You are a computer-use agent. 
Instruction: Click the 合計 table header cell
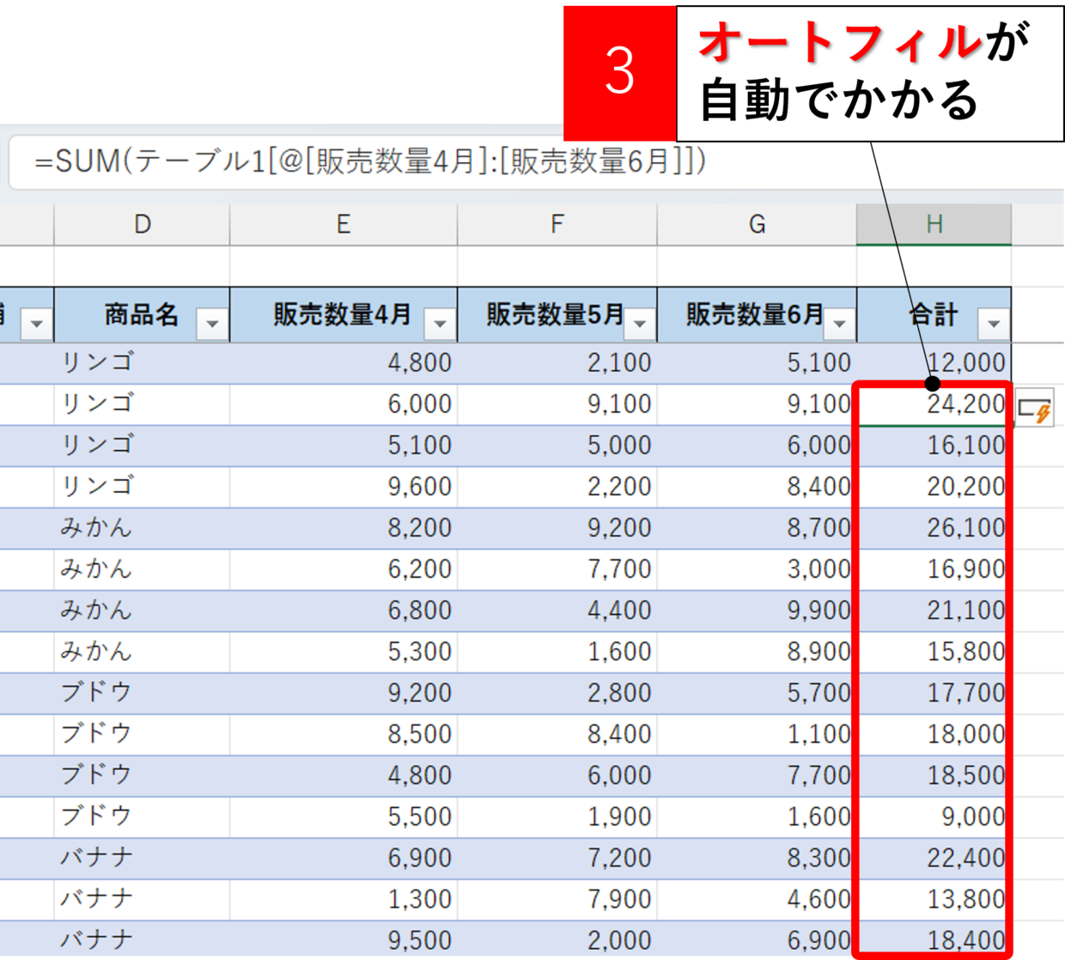click(934, 315)
